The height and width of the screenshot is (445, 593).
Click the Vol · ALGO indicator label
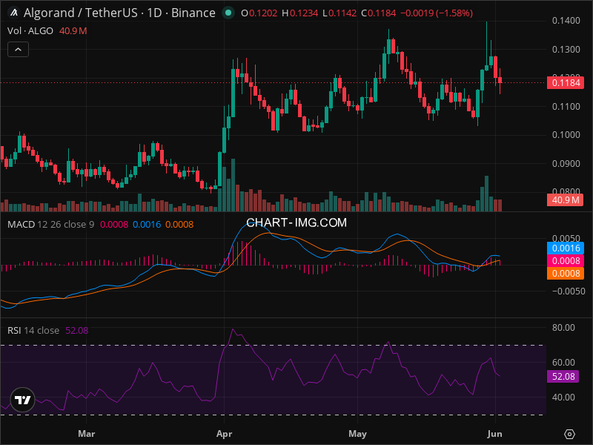[x=30, y=31]
